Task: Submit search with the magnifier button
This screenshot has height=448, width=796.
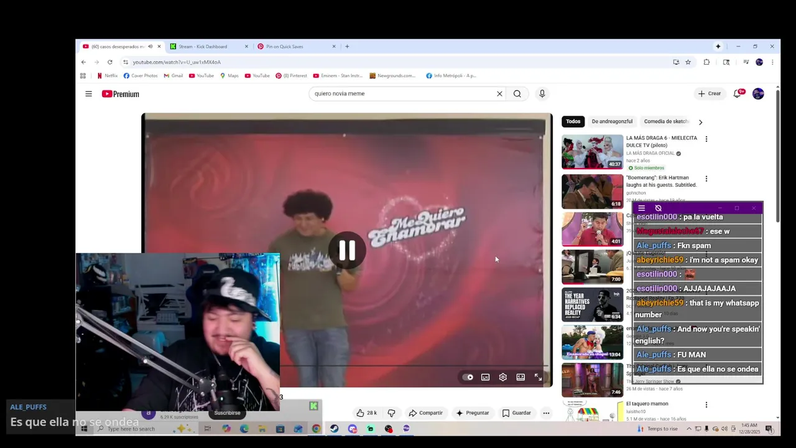Action: point(517,94)
